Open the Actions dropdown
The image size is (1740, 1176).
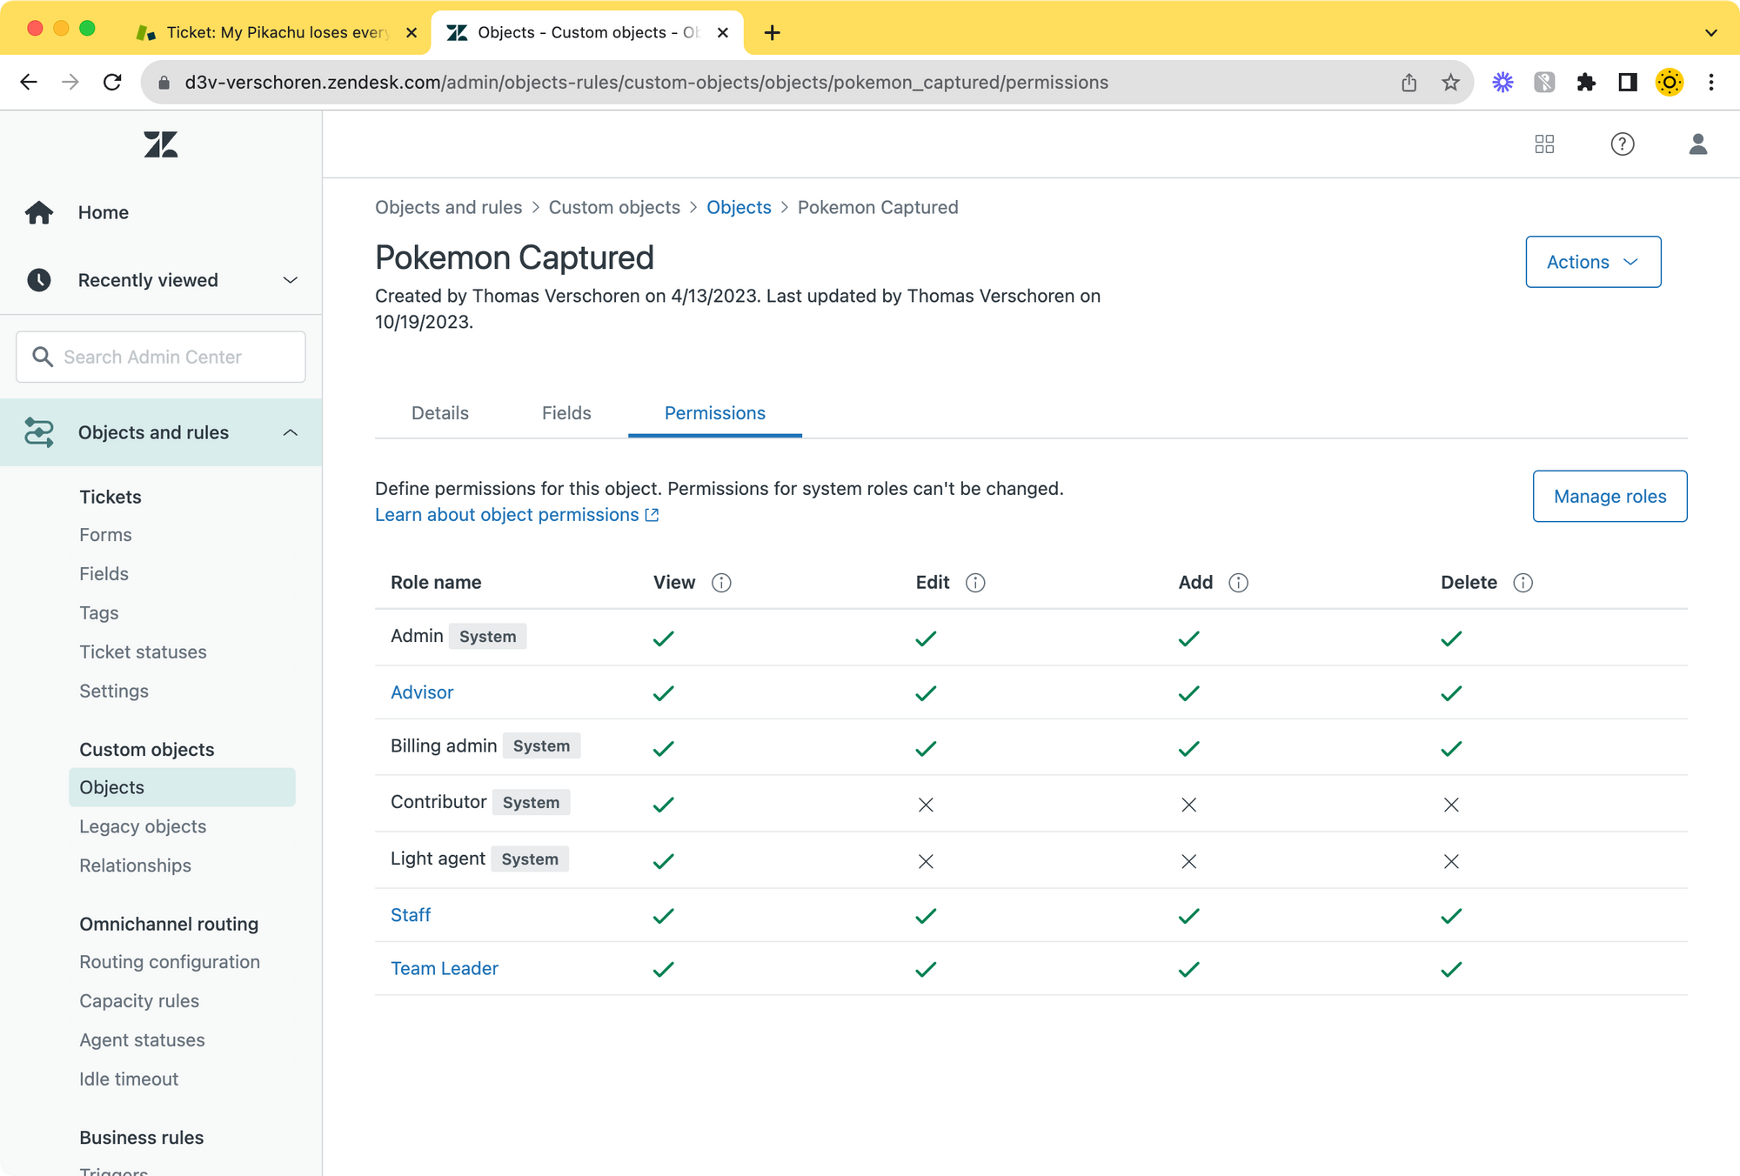coord(1592,262)
